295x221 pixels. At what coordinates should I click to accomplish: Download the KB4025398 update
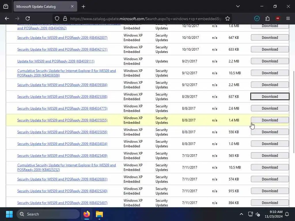pos(270,97)
